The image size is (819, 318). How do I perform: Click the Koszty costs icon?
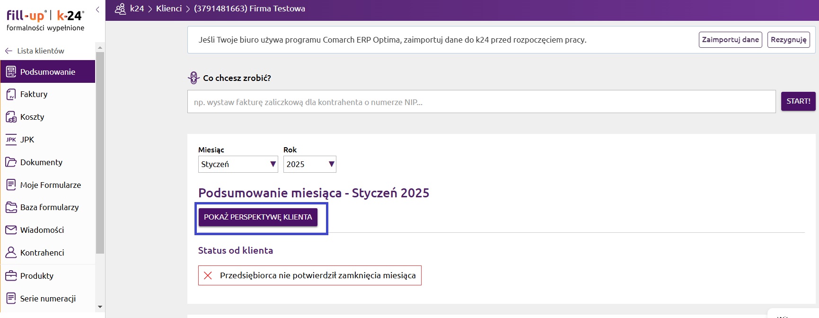point(11,117)
